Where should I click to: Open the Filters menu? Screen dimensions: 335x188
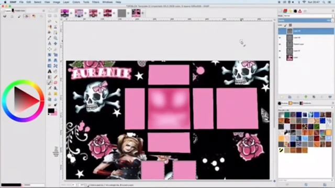tap(95, 2)
